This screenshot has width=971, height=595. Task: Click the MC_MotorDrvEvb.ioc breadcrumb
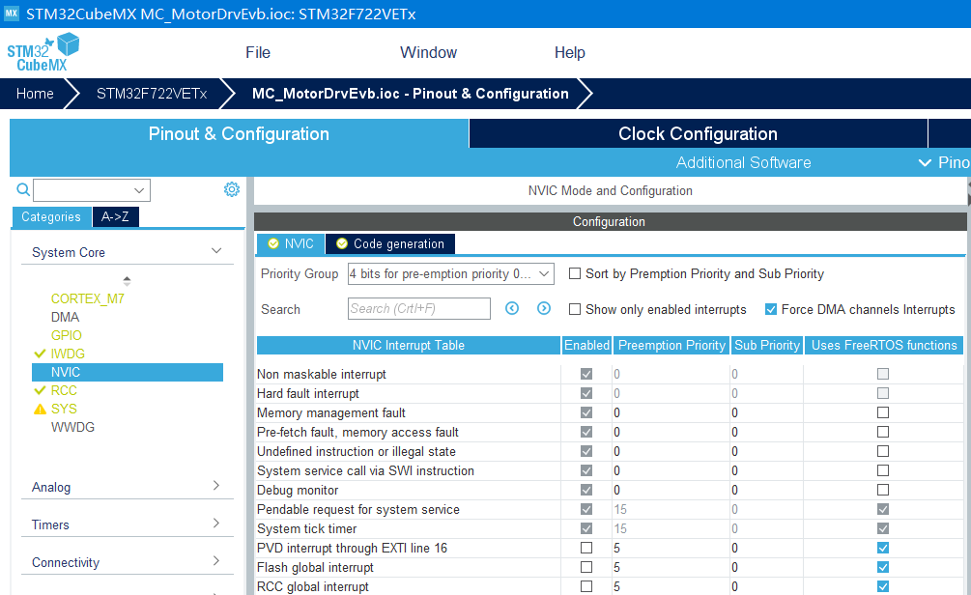410,94
